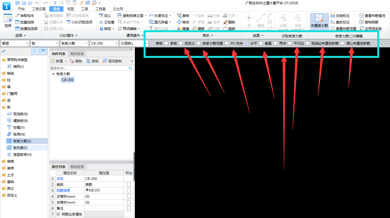Screen dimensions: 390x218
Task: Select the 垂直 radio option
Action: tap(261, 43)
